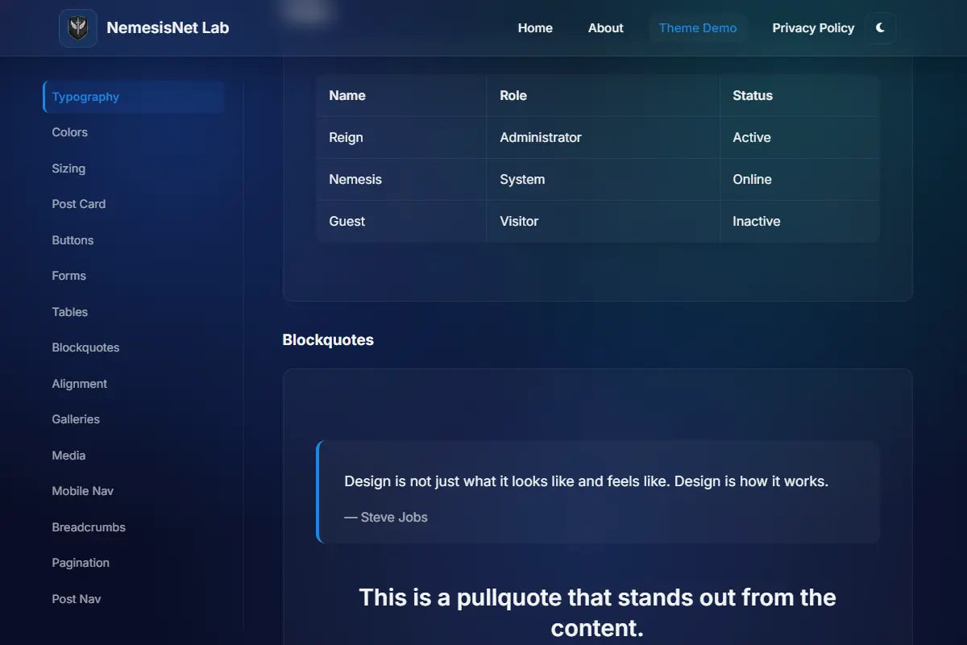The image size is (967, 645).
Task: Open the About page
Action: pos(606,28)
